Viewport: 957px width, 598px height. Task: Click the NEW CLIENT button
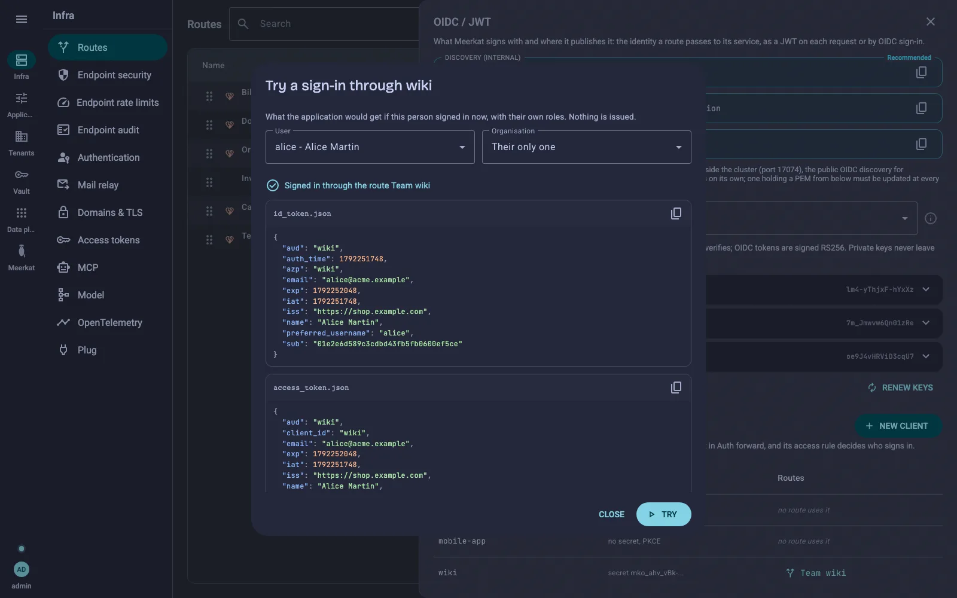(x=898, y=426)
